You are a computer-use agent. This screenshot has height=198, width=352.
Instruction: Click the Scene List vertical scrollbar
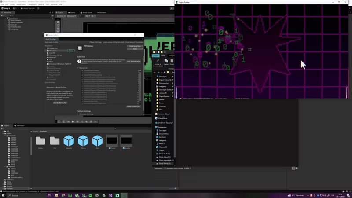140,85
